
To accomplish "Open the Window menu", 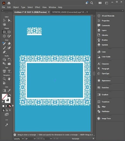I will click(x=52, y=7).
